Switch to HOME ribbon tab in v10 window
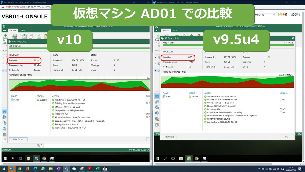Image resolution: width=305 pixels, height=172 pixels. coord(13,30)
